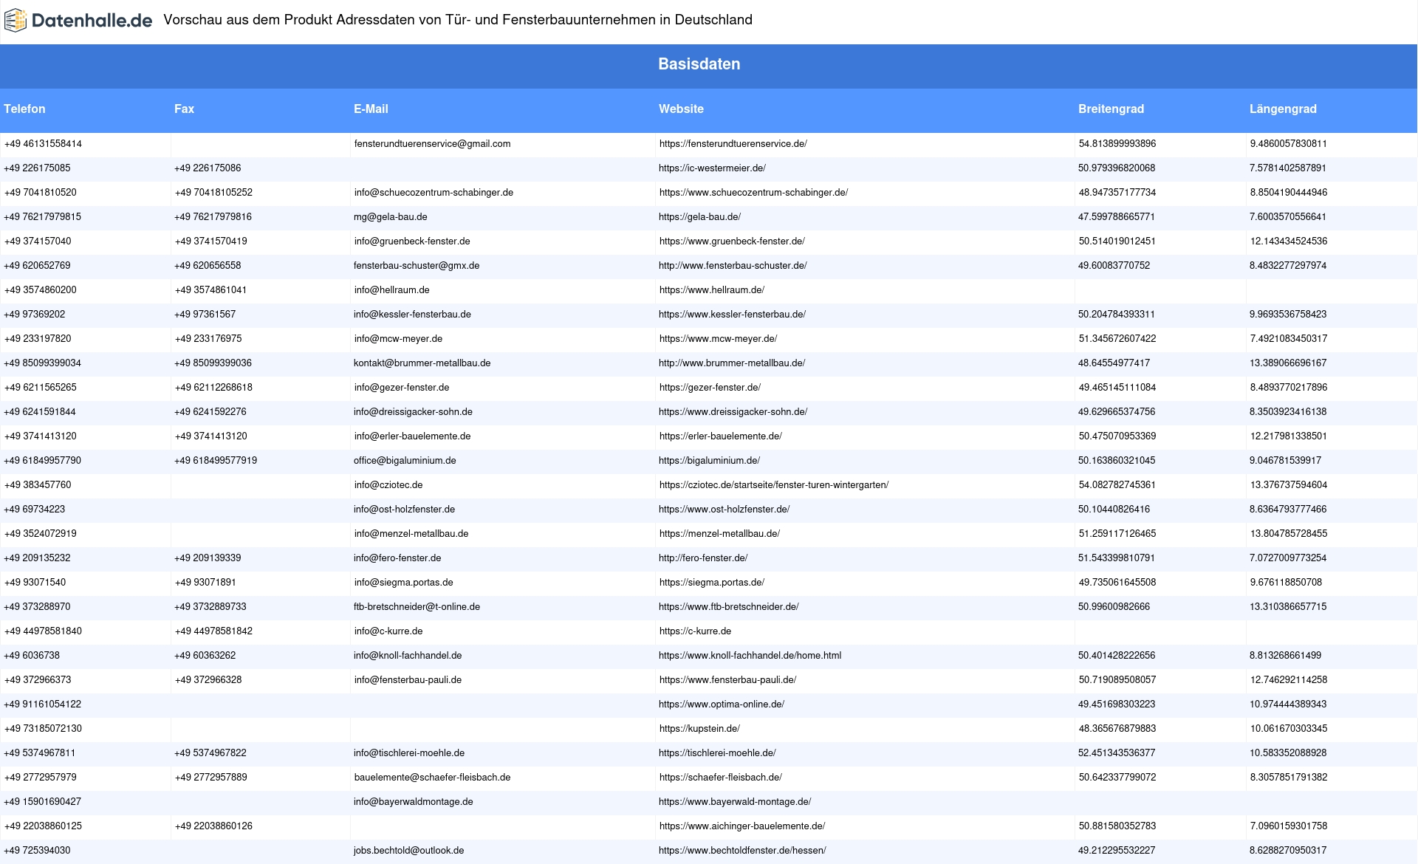Click website https://kupstein.de/
1418x864 pixels.
[x=699, y=729]
